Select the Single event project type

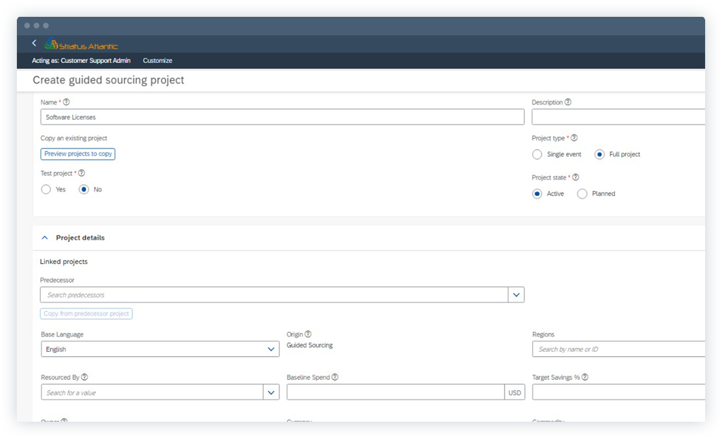click(x=537, y=154)
